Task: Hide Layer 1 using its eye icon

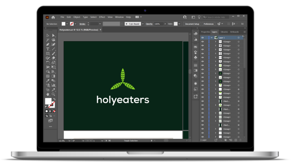Action: [203, 38]
